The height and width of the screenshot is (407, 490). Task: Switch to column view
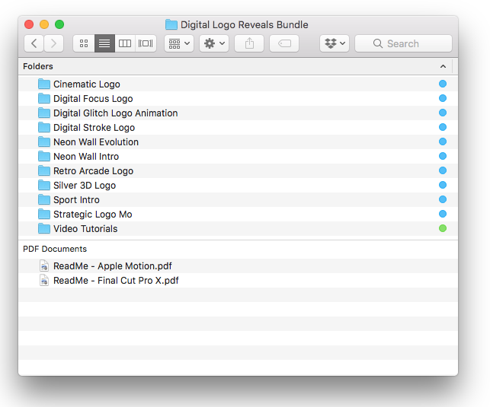(125, 43)
